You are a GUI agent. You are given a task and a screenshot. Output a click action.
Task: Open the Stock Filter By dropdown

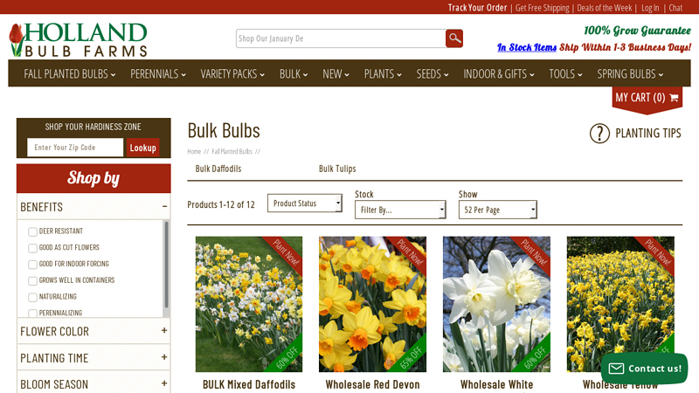400,210
